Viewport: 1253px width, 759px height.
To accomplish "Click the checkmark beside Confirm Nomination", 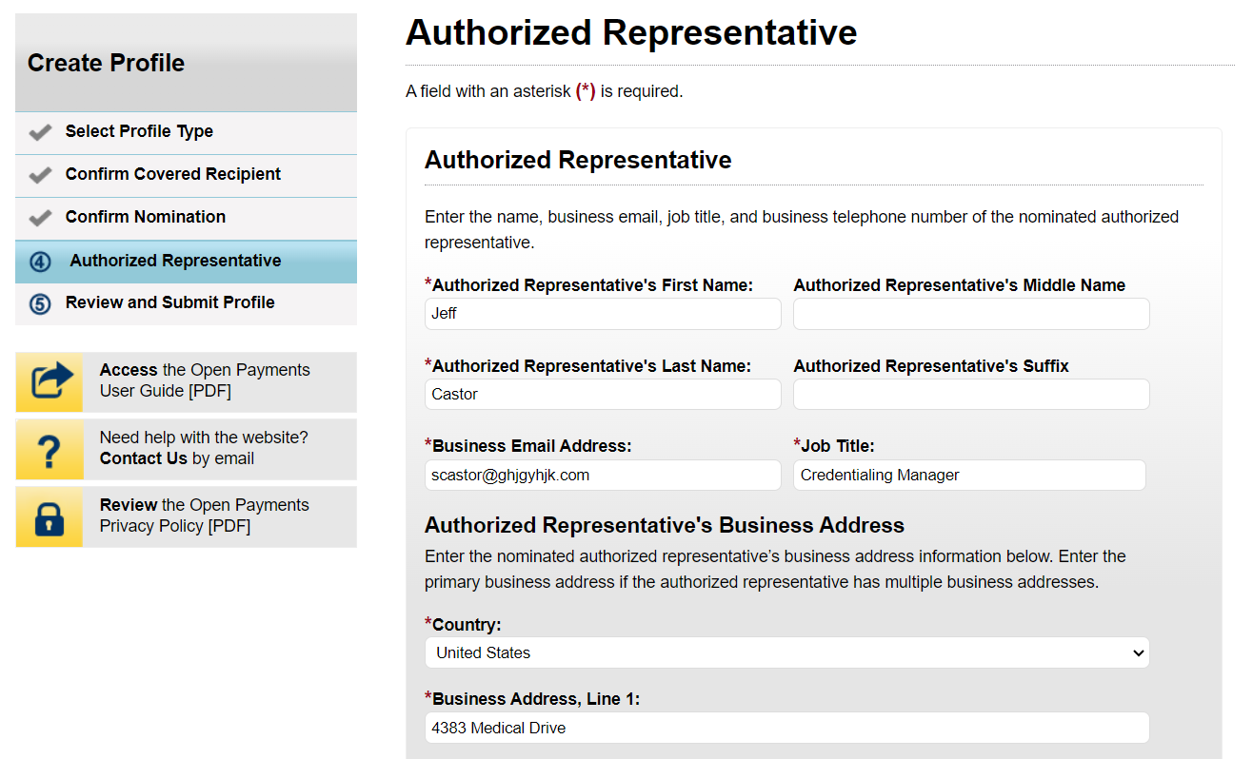I will [x=40, y=218].
